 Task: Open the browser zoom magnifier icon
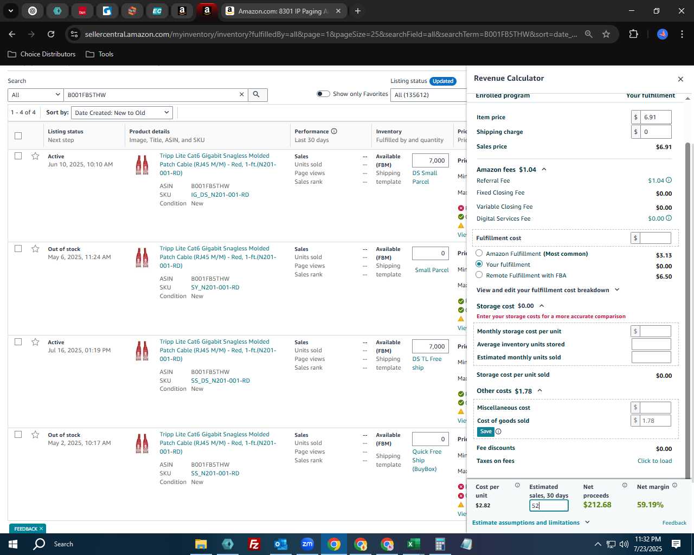pos(589,34)
